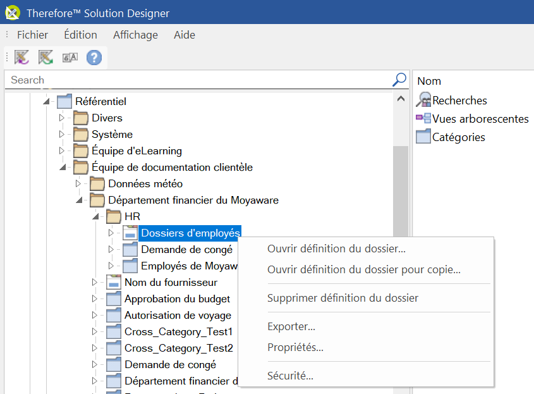Open the blue Help question mark icon
Screen dimensions: 534x394
tap(94, 58)
